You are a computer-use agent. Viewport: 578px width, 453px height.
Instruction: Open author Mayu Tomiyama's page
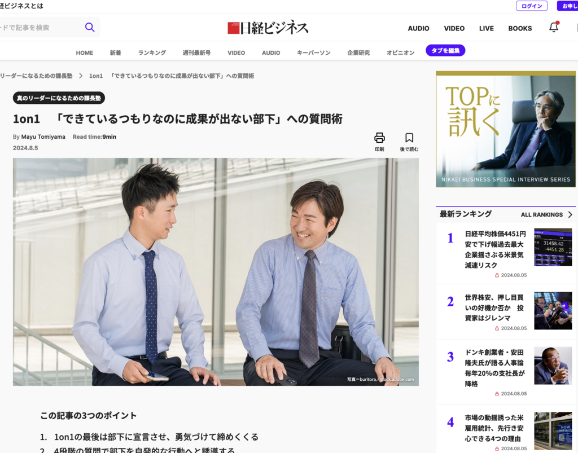pos(43,137)
